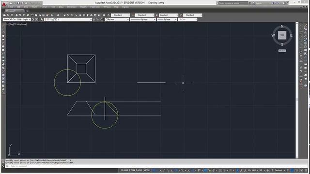This screenshot has width=310, height=174.
Task: Open status bar Customization menu icon
Action: pyautogui.click(x=306, y=170)
